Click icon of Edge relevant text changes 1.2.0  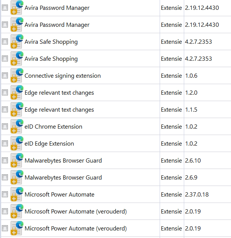[x=17, y=92]
